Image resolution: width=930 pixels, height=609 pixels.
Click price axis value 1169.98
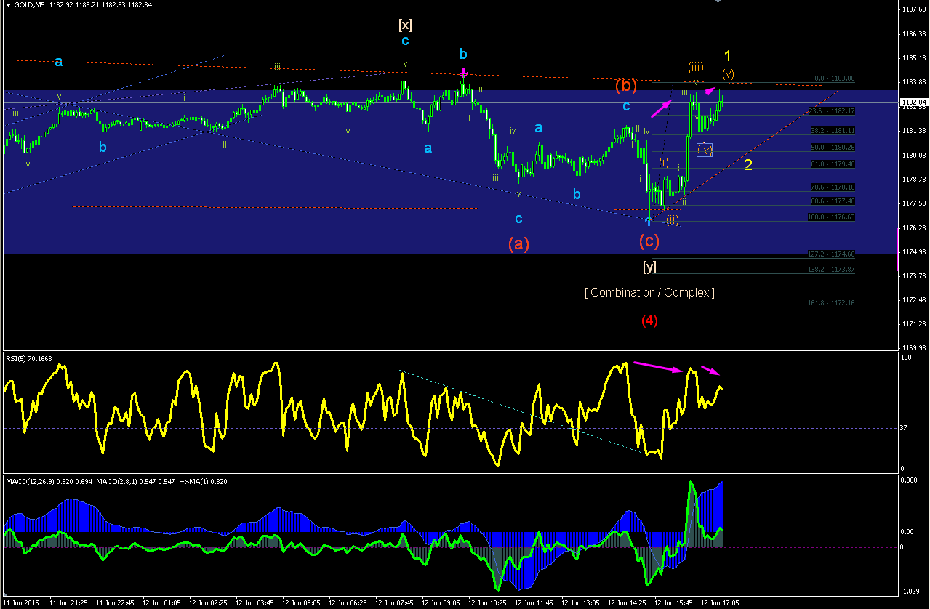[x=913, y=348]
